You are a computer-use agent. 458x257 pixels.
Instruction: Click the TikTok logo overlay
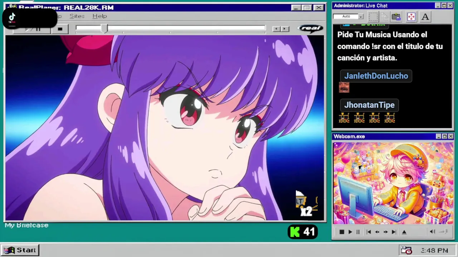12,18
